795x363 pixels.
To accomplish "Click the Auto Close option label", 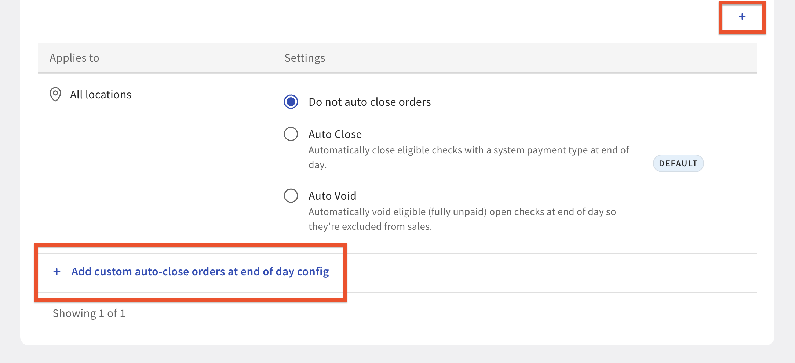I will [x=335, y=134].
